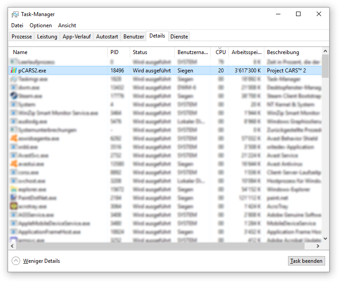Viewport: 339px width, 282px height.
Task: Click the Steam.exe process icon
Action: point(13,96)
